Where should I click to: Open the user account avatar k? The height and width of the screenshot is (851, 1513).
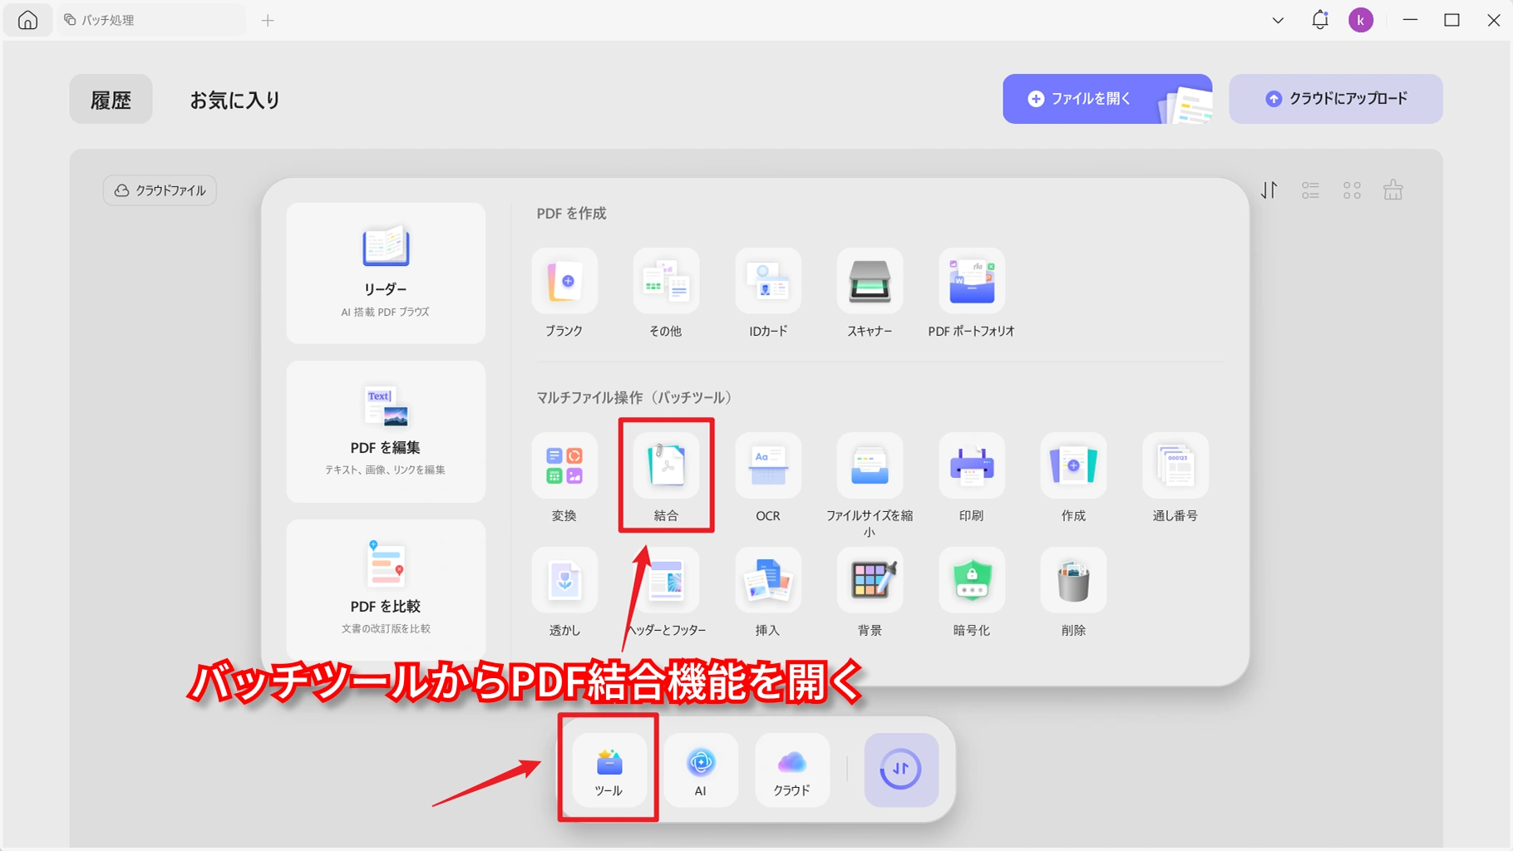[1361, 20]
